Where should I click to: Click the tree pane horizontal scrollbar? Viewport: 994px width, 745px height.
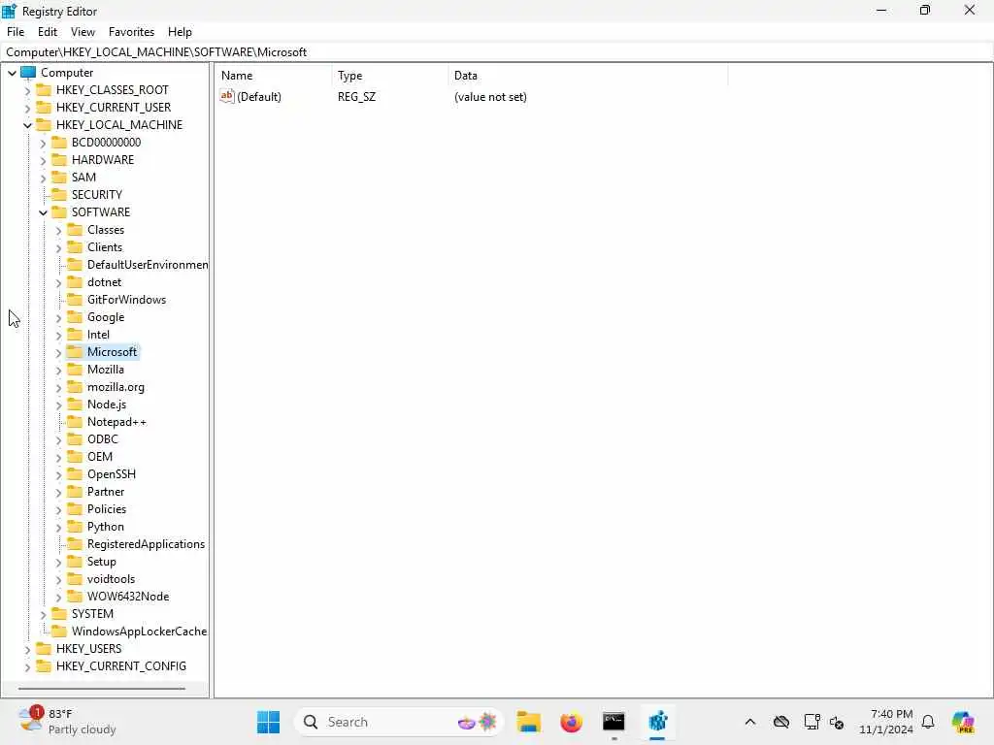tap(101, 688)
